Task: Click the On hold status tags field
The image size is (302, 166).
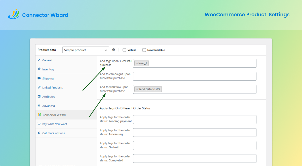Action: [195, 145]
